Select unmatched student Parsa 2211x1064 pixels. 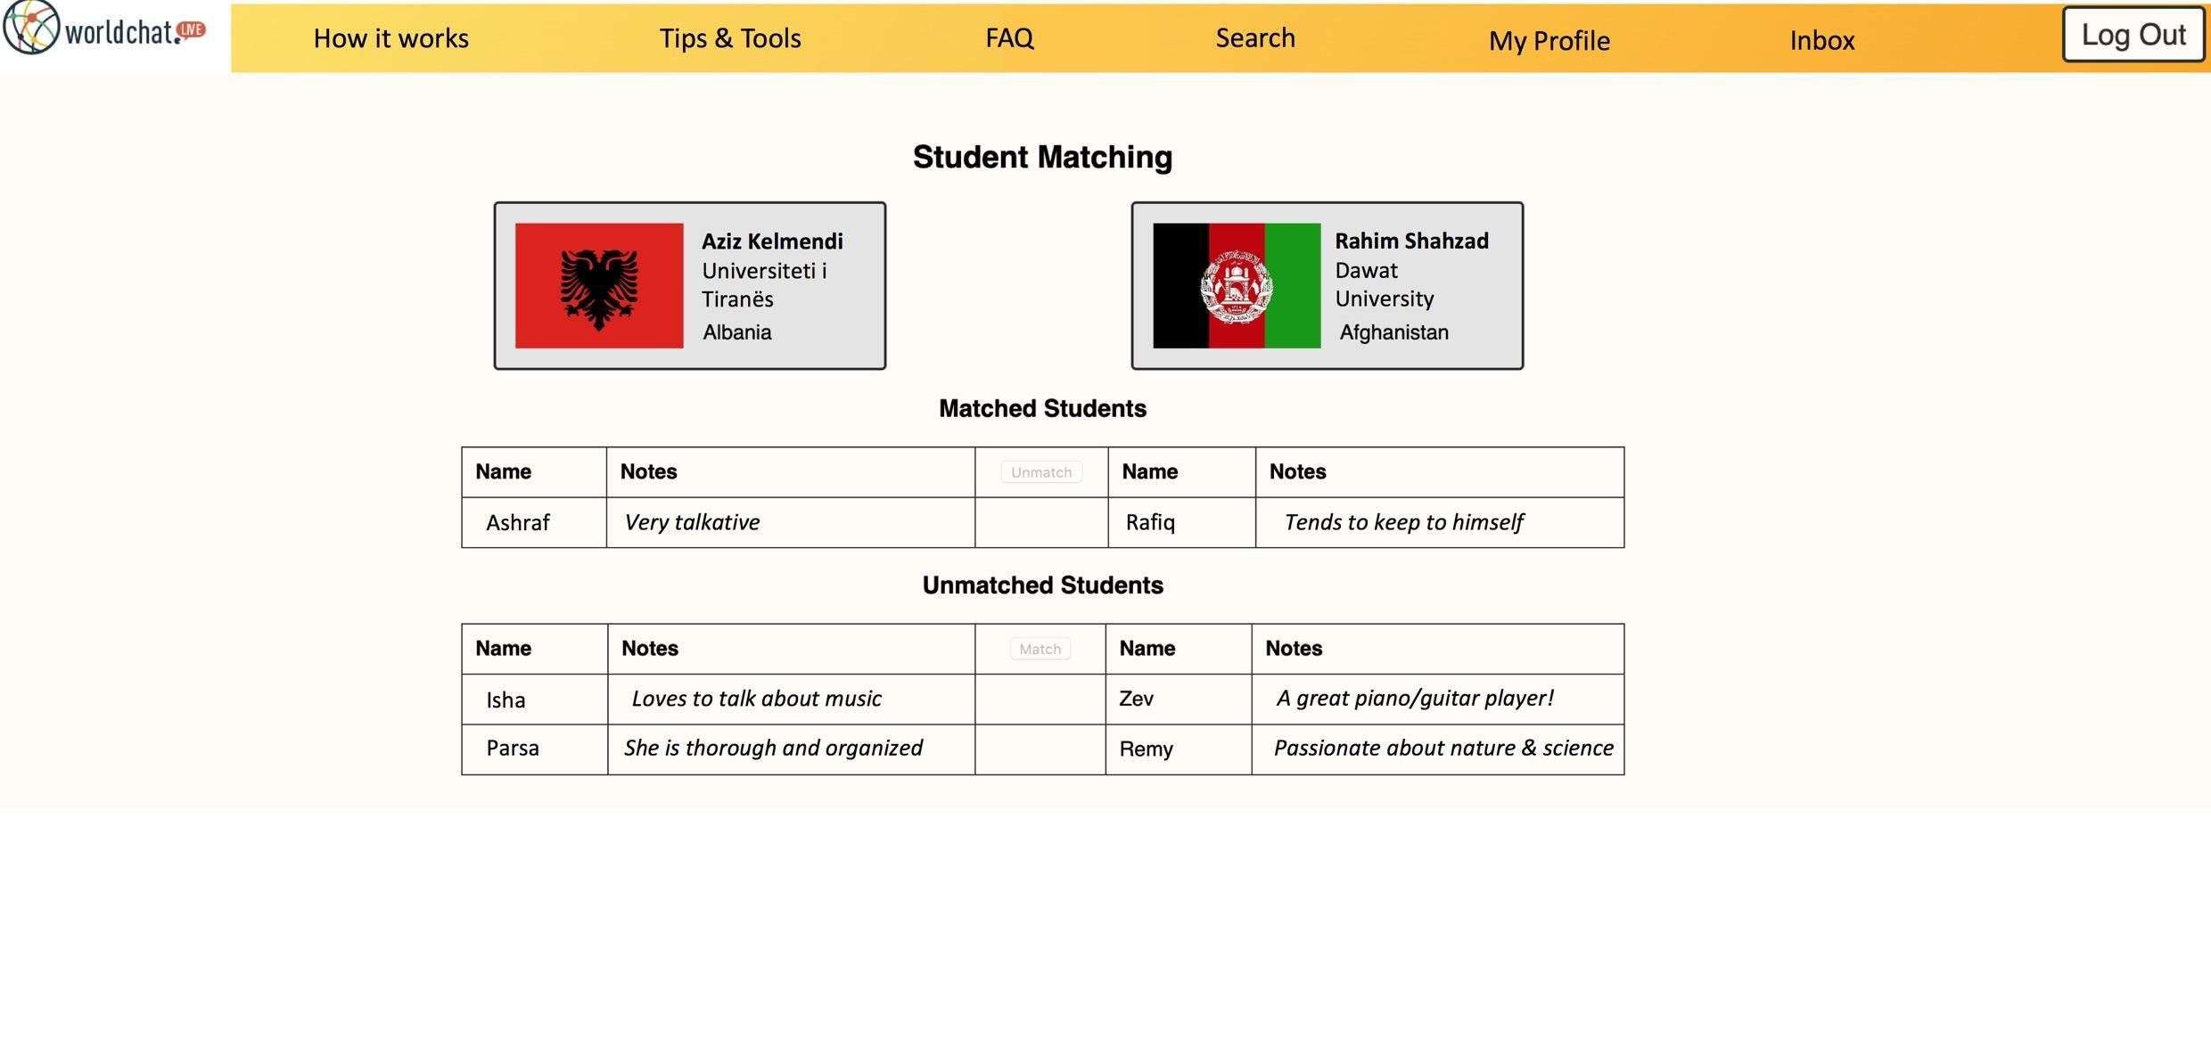513,749
